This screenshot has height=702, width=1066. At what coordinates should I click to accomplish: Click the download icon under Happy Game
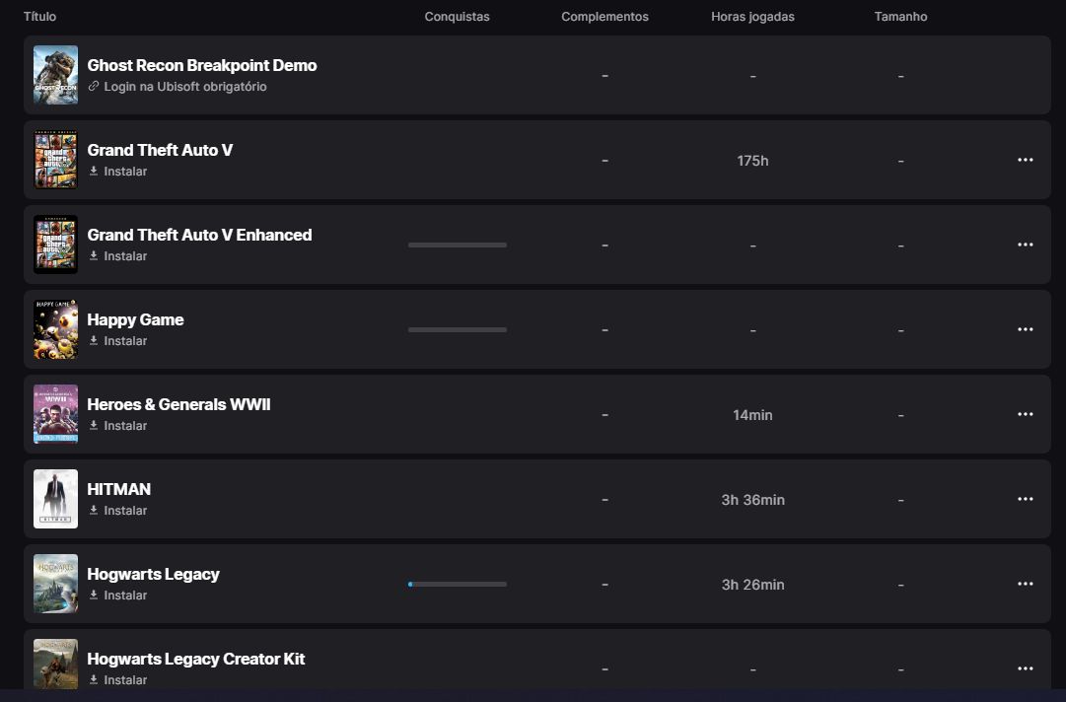pos(94,340)
